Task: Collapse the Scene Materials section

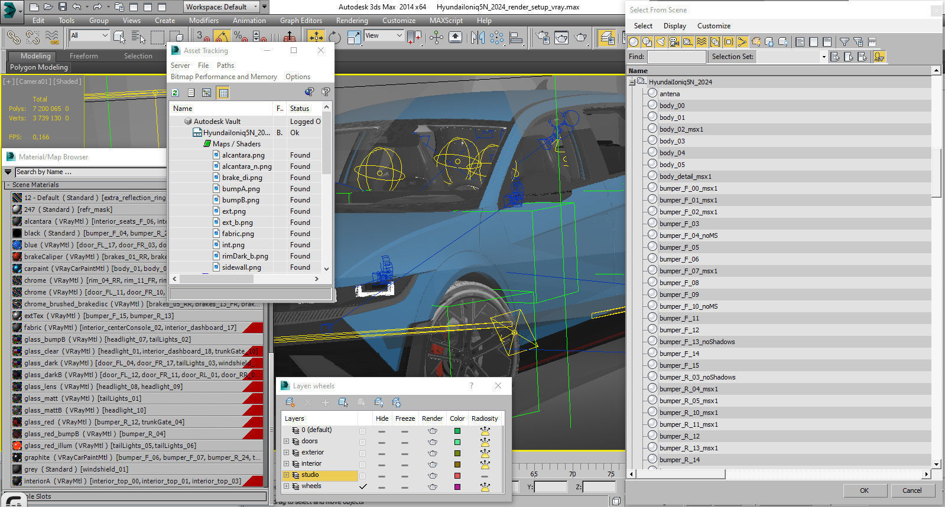Action: click(x=8, y=185)
